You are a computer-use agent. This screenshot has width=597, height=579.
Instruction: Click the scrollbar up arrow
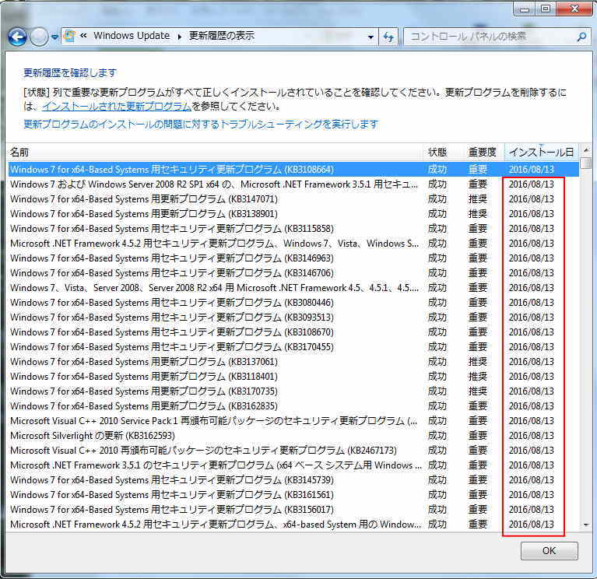(x=586, y=150)
